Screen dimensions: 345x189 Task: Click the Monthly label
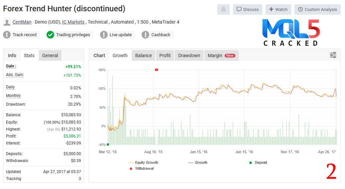point(13,96)
